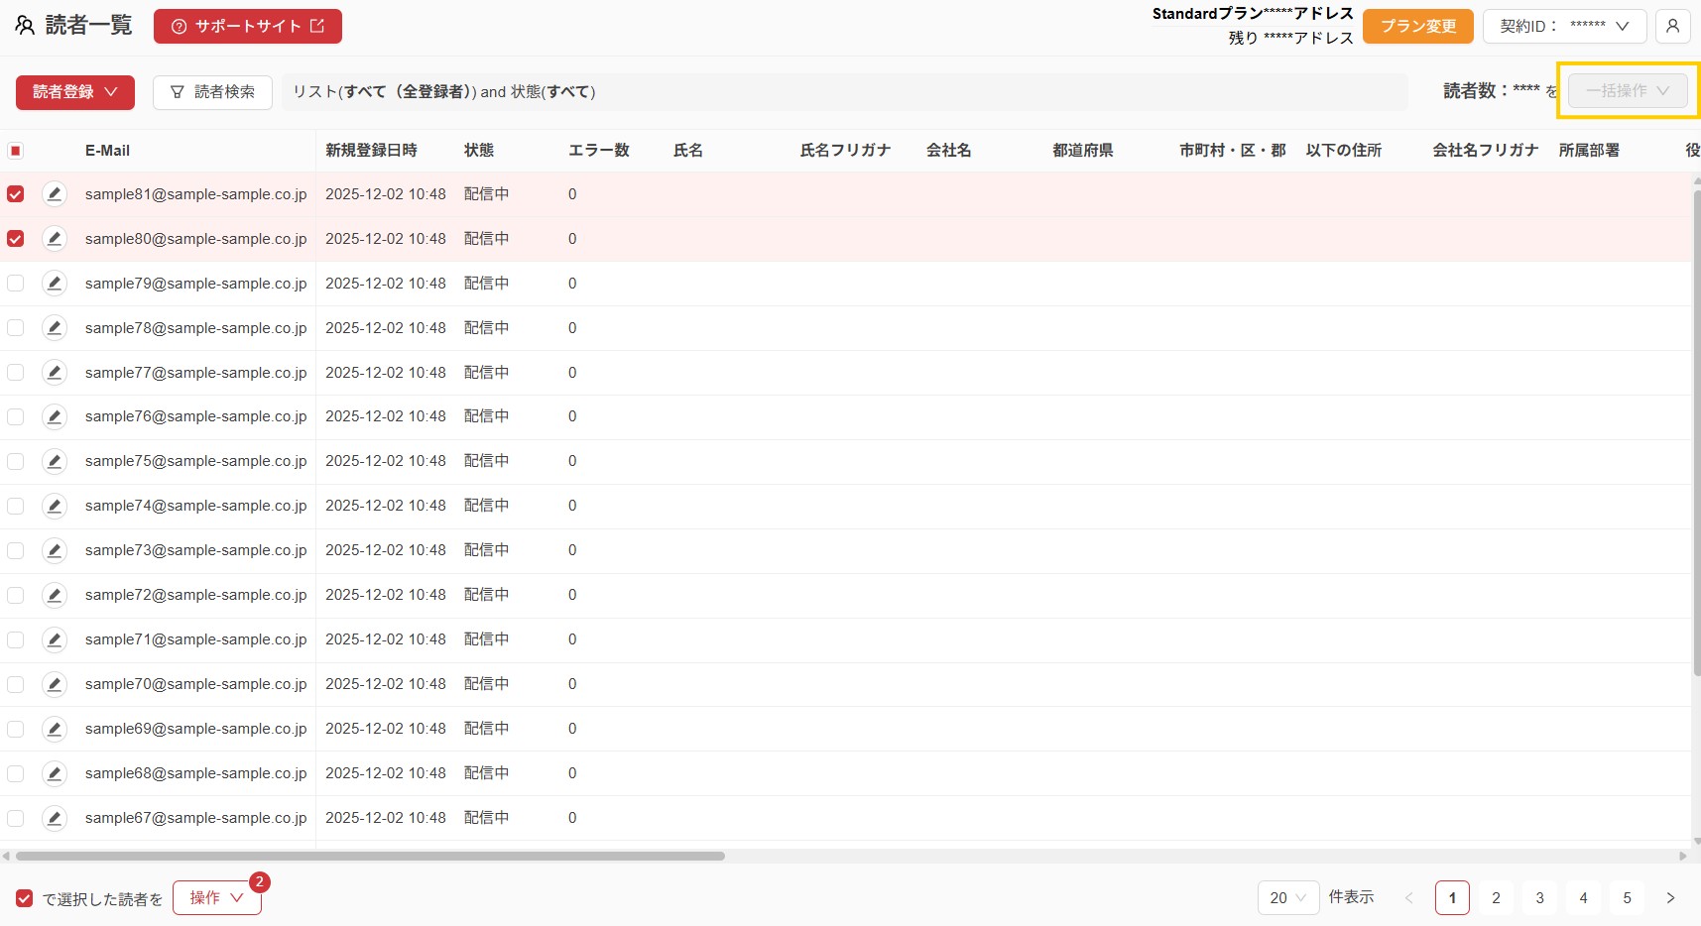This screenshot has height=926, width=1701.
Task: Open the 操作 dropdown for selected readers
Action: (216, 898)
